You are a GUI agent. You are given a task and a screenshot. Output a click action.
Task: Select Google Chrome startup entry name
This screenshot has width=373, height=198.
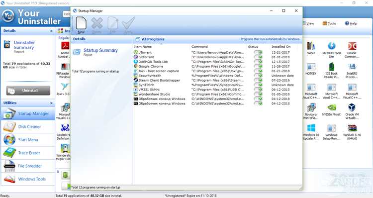[151, 66]
